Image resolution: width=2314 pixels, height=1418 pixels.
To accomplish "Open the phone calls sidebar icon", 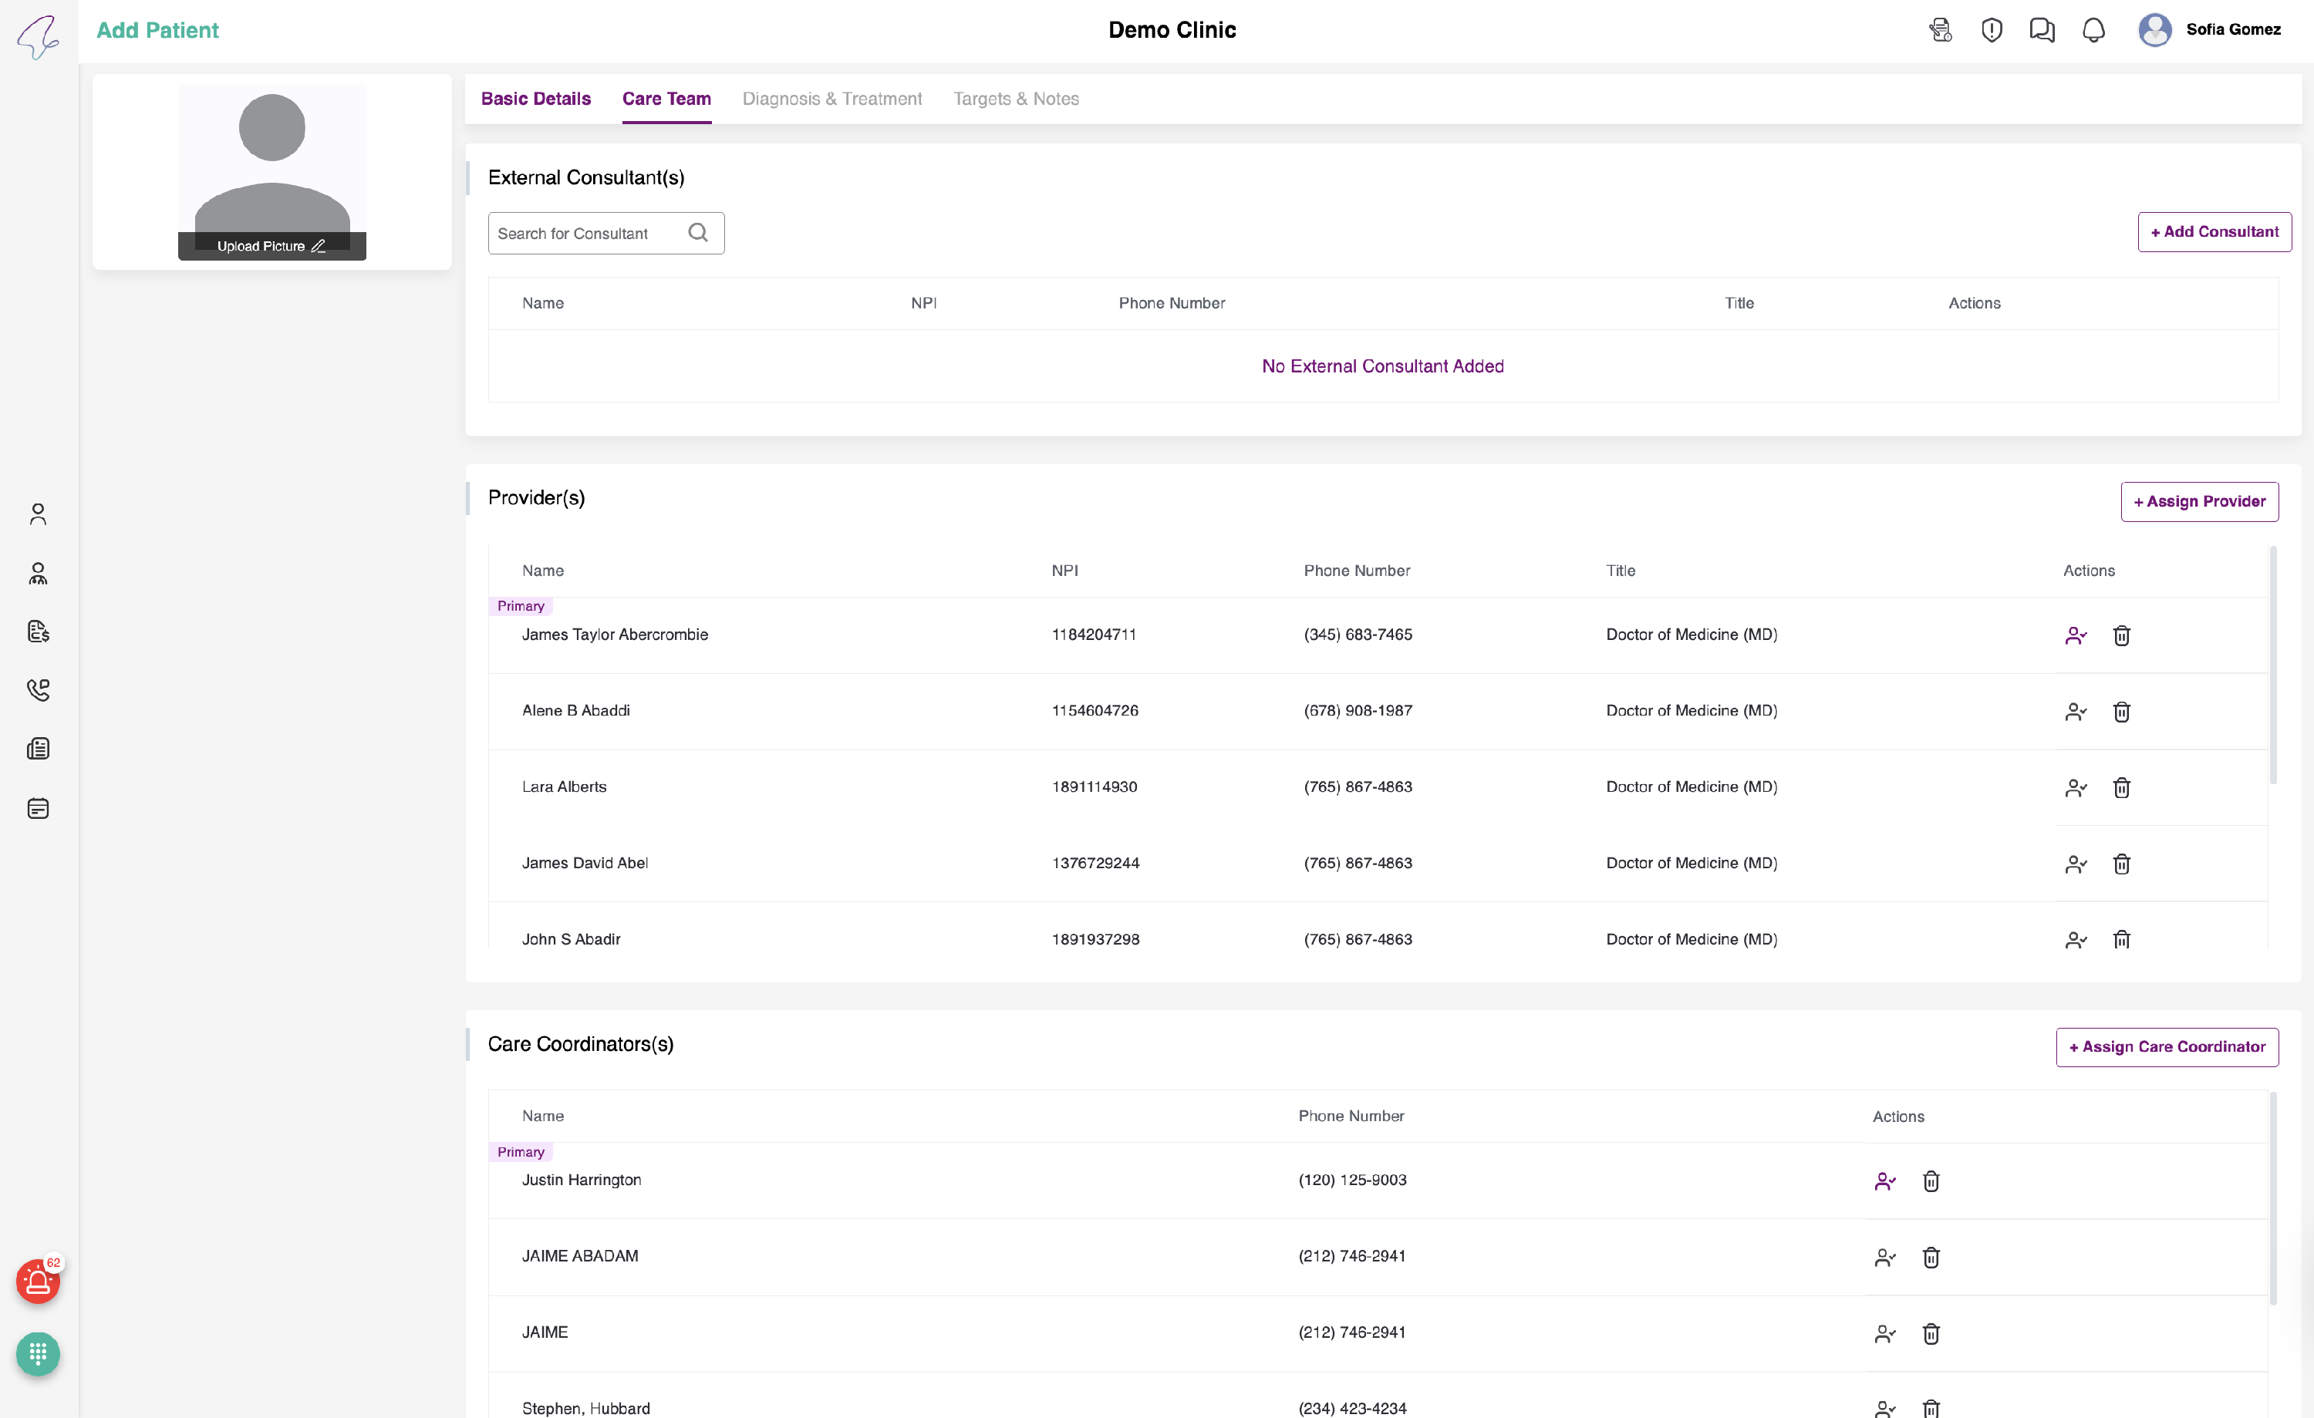I will (38, 690).
